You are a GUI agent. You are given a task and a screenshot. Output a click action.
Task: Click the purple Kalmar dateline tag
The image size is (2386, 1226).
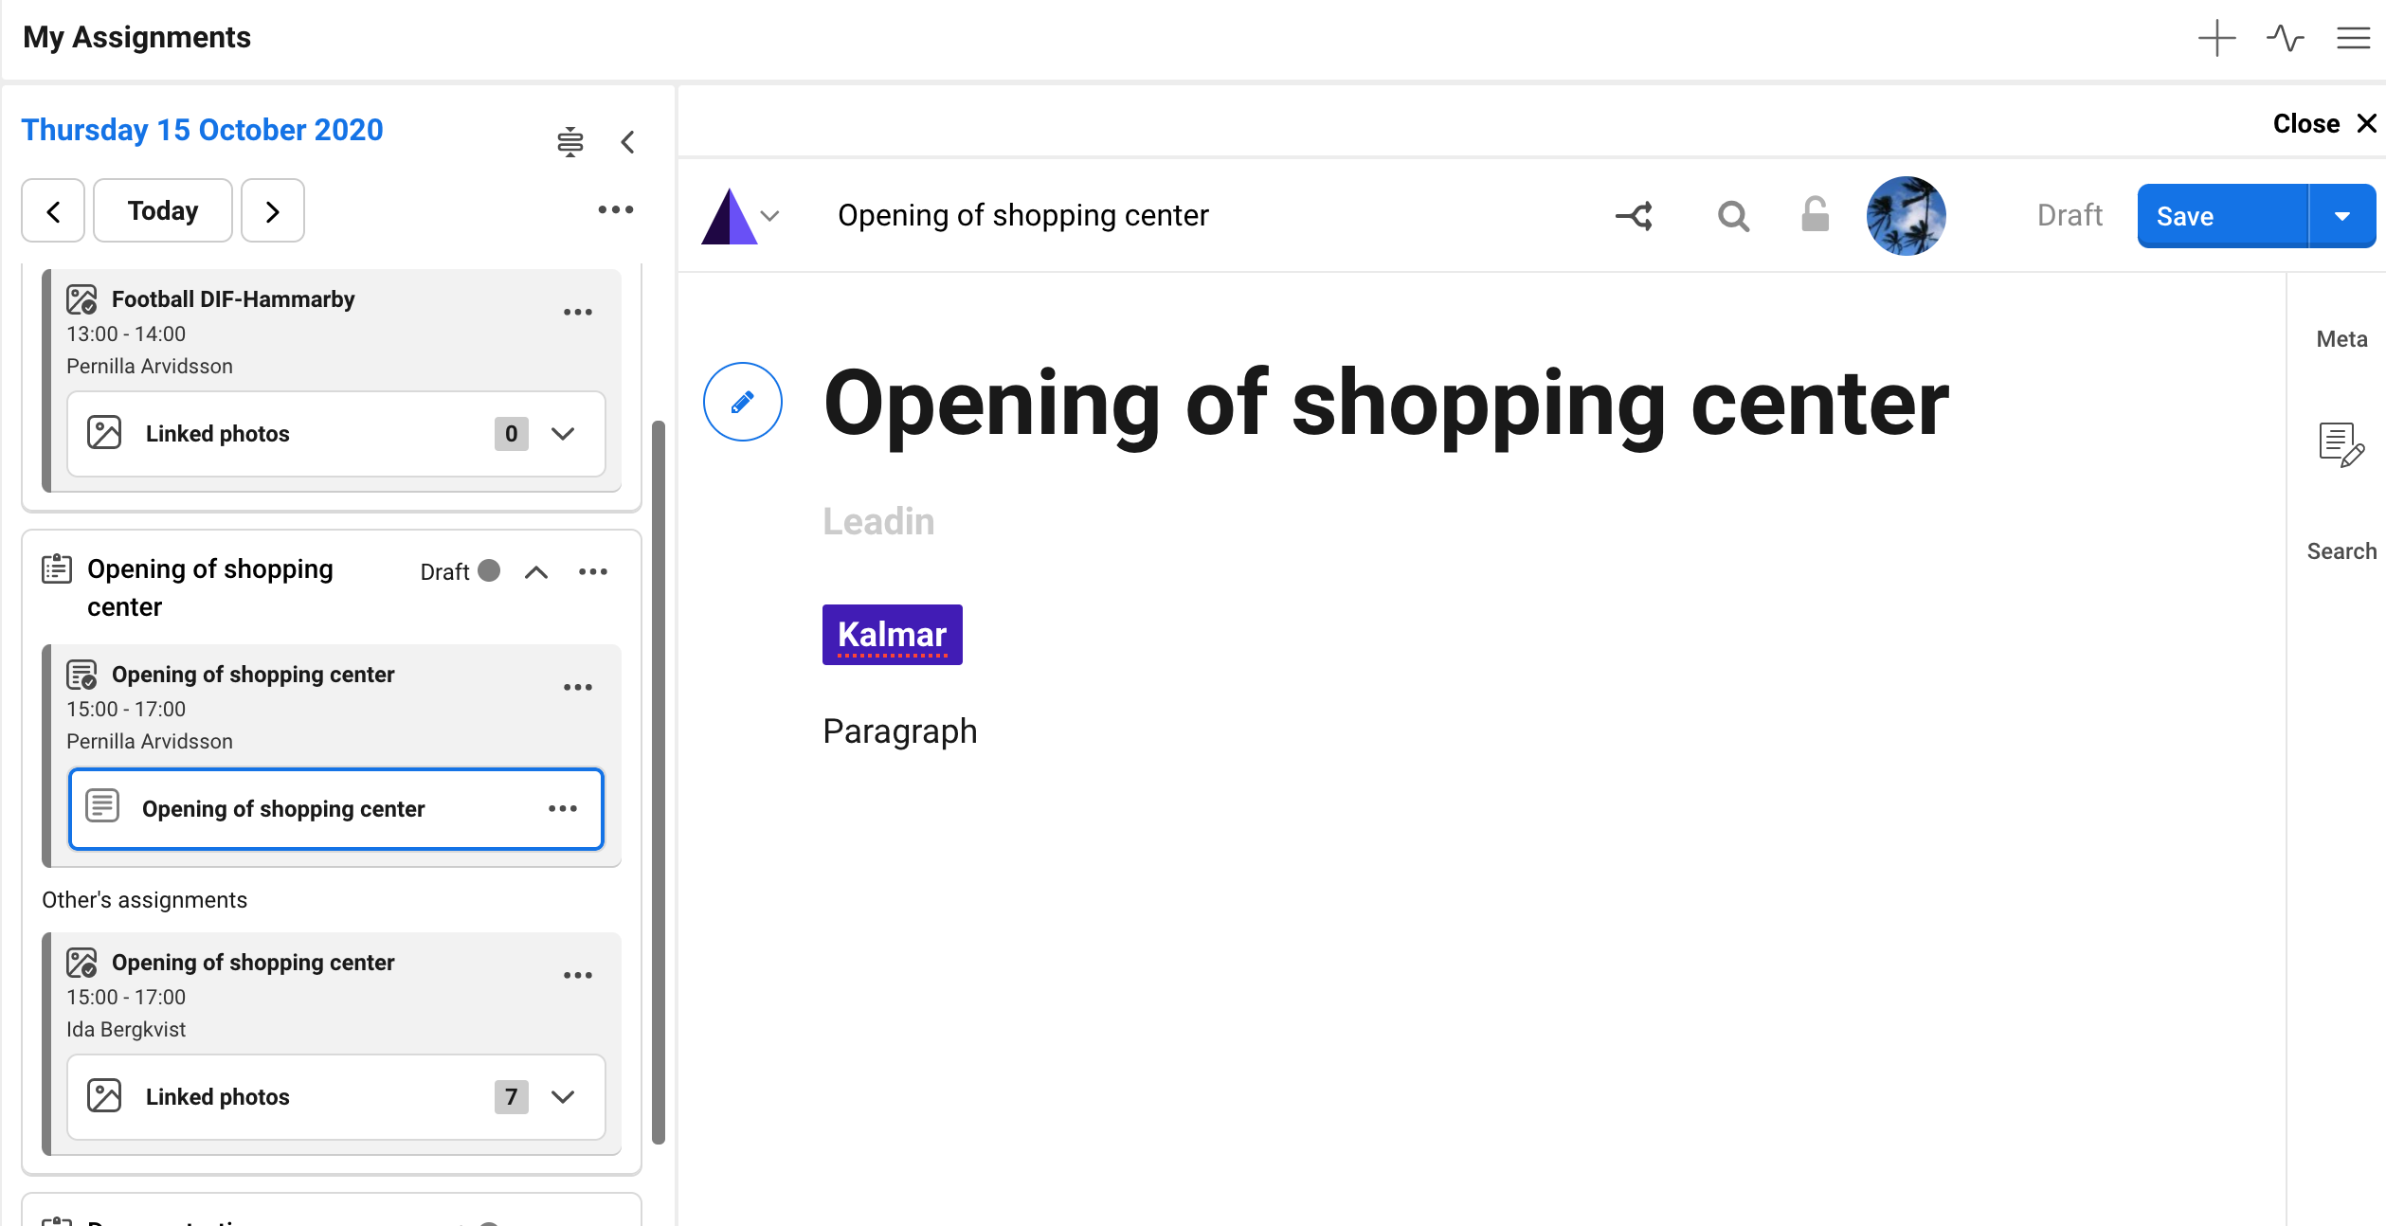pyautogui.click(x=892, y=635)
